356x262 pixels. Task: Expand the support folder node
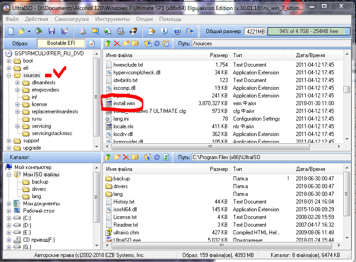click(x=9, y=141)
